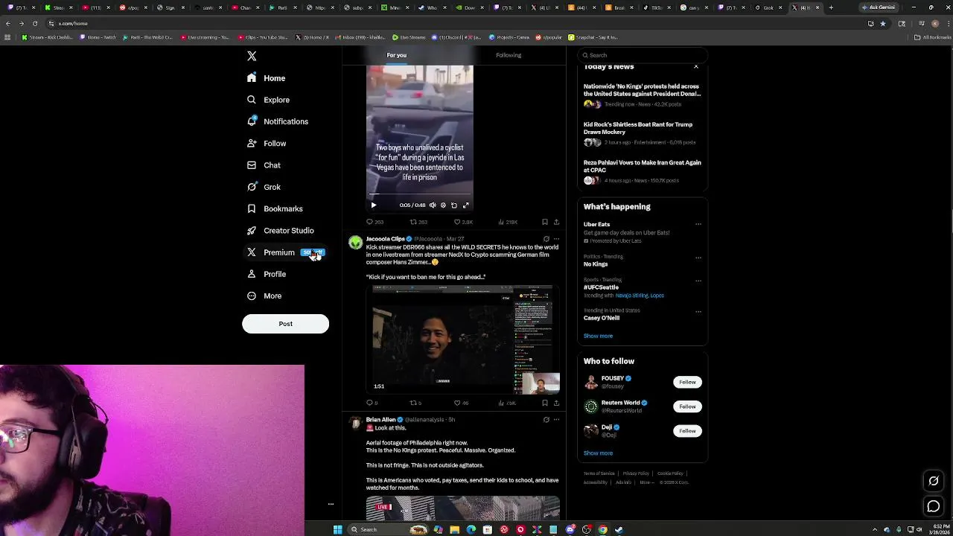Open Premium from the sidebar
This screenshot has height=536, width=953.
coord(284,252)
